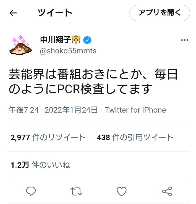Viewport: 196px width, 204px height.
Task: Open the pixel-art profile avatar
Action: [20, 45]
